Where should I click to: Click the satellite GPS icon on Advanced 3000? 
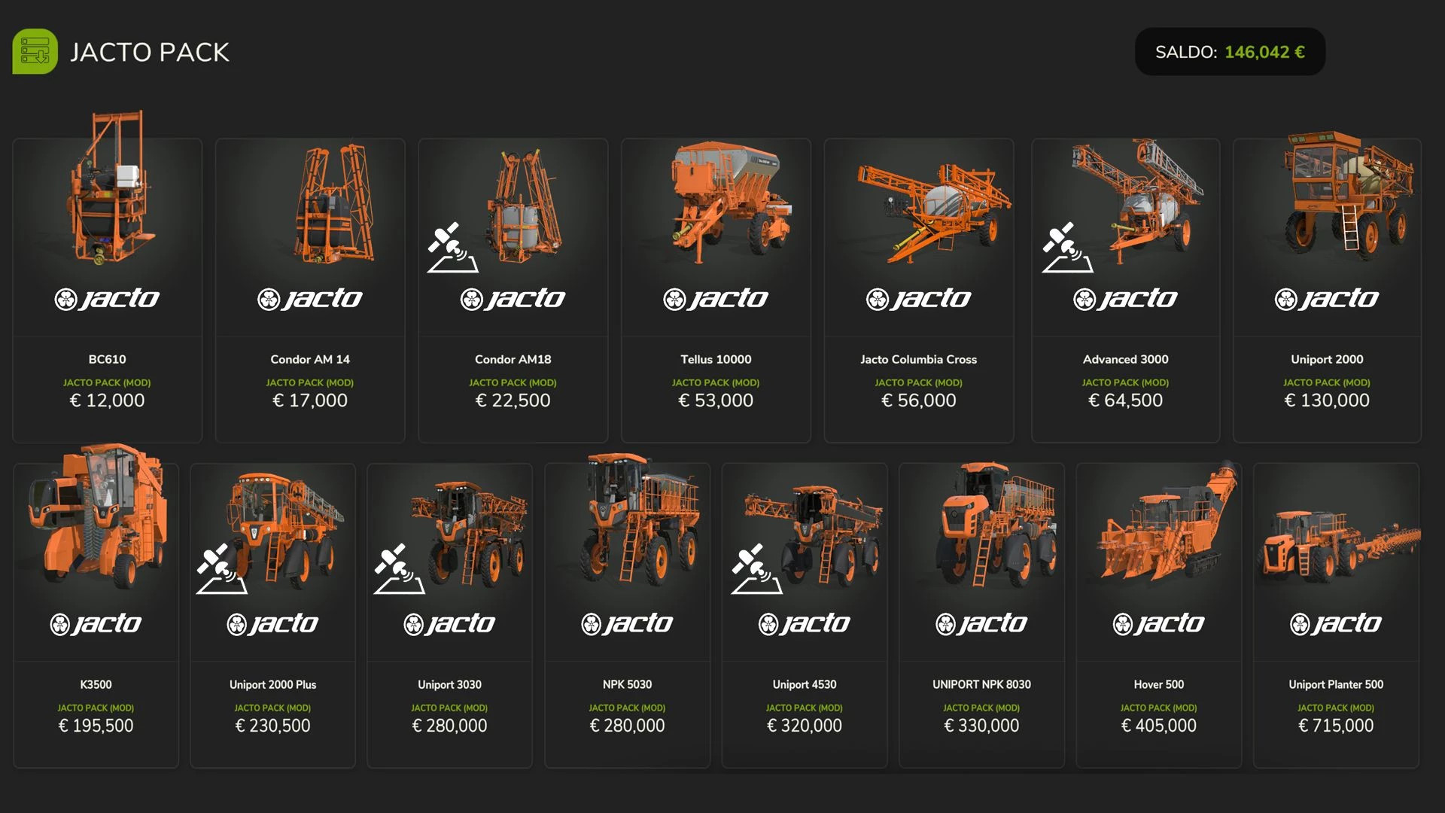click(x=1068, y=247)
